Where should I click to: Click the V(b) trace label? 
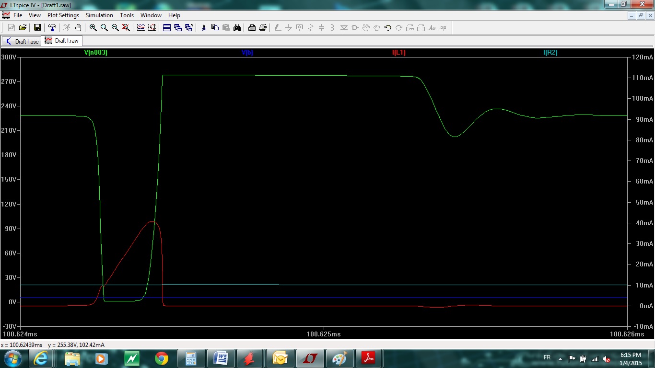[x=247, y=53]
